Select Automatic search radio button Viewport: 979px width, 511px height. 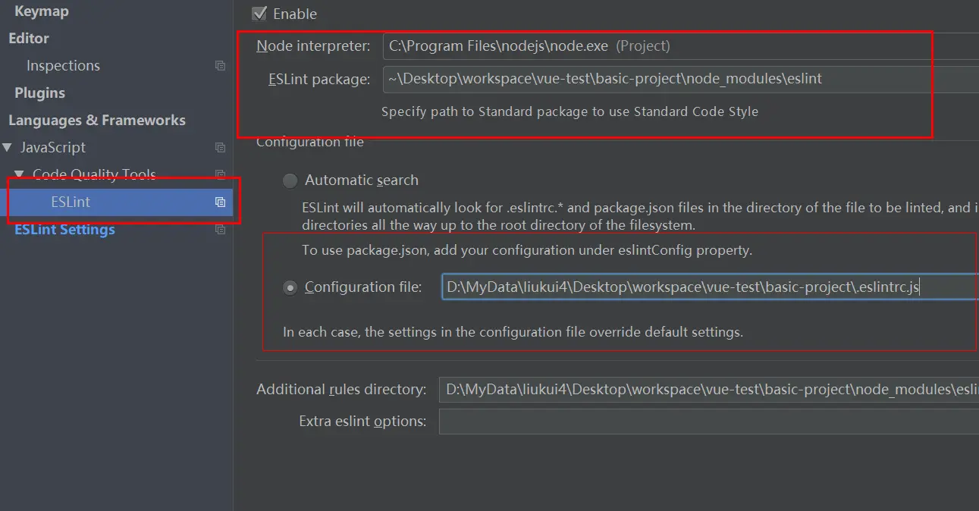tap(290, 180)
